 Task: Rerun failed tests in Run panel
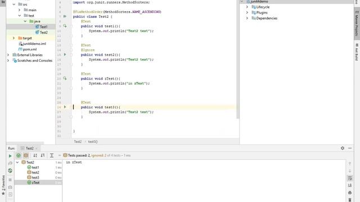pyautogui.click(x=10, y=163)
